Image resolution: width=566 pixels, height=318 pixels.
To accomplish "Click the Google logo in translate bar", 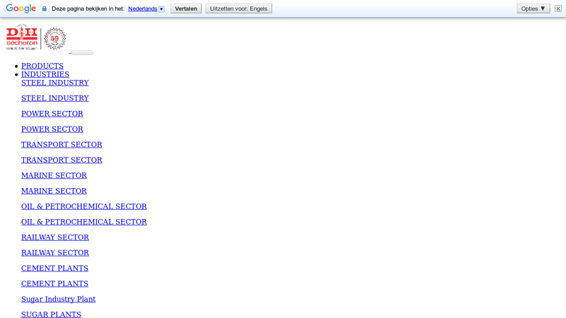I will (21, 8).
